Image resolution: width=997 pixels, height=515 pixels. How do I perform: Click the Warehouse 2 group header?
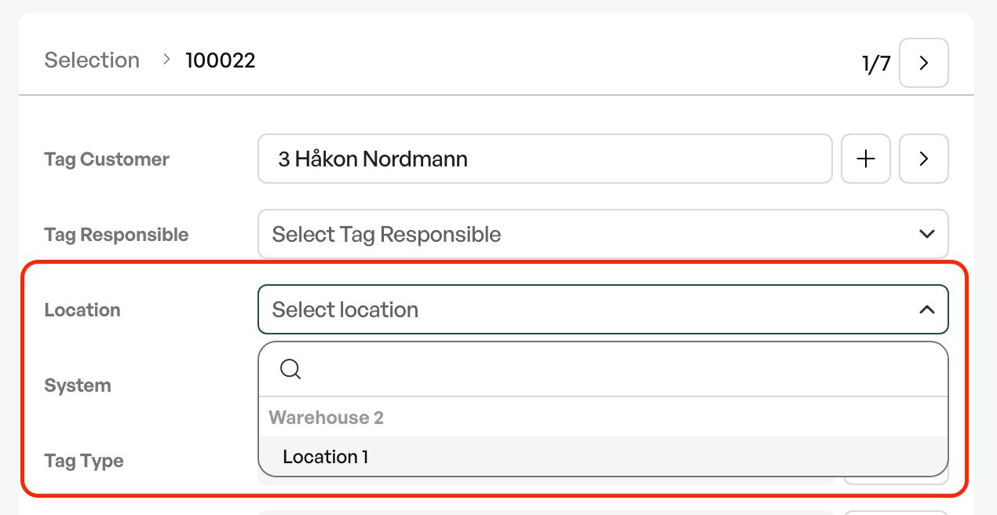[x=327, y=418]
